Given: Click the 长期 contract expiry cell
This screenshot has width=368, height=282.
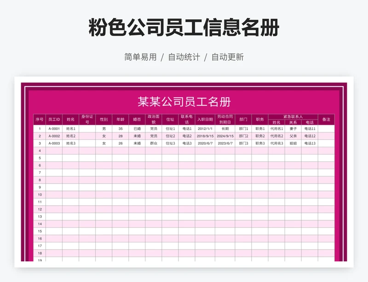Looking at the screenshot, I should (225, 129).
